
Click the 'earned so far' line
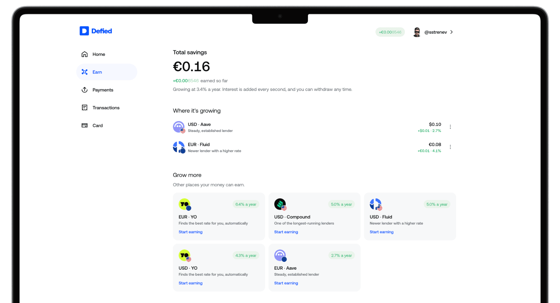point(200,81)
